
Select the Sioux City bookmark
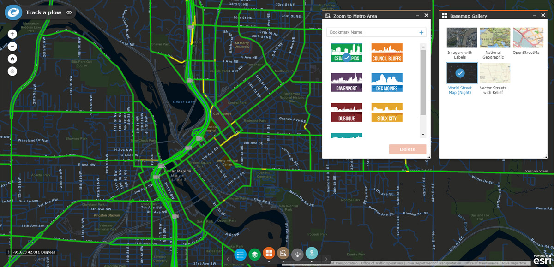[x=387, y=112]
